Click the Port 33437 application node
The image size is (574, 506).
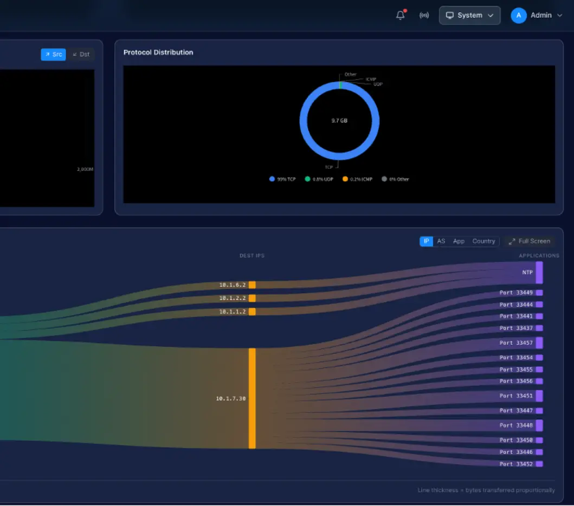pyautogui.click(x=539, y=328)
